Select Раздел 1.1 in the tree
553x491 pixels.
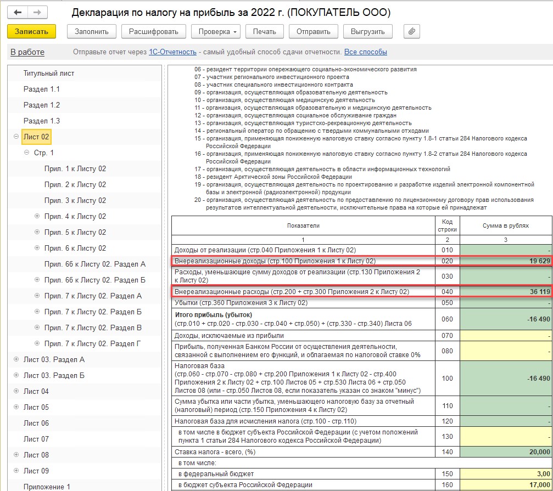point(42,89)
